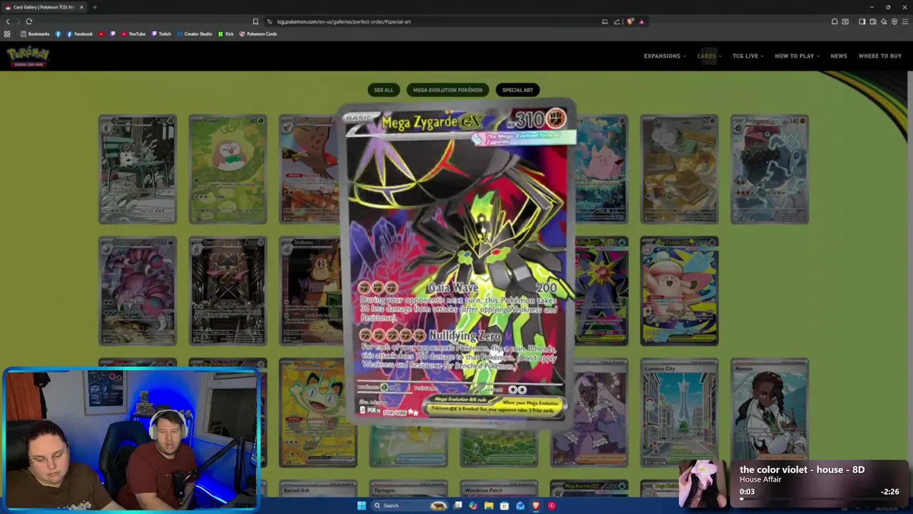Select the Mega Evolution Pokémon filter
Screen dimensions: 913x514
(448, 90)
